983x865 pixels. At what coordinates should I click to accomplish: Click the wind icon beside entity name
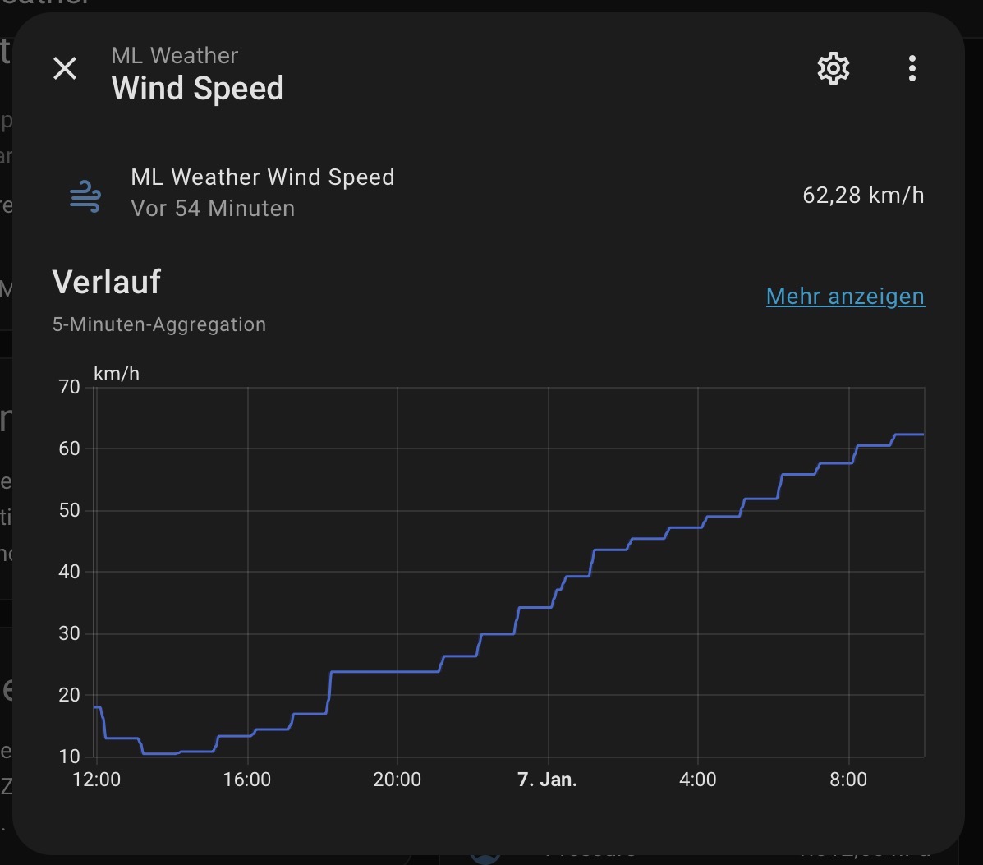[x=85, y=196]
